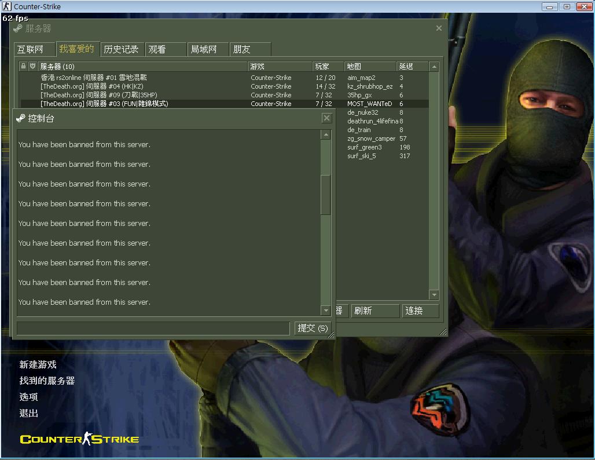Select the [TheDeath.org] #03 FUN server row
The height and width of the screenshot is (460, 595).
click(224, 104)
